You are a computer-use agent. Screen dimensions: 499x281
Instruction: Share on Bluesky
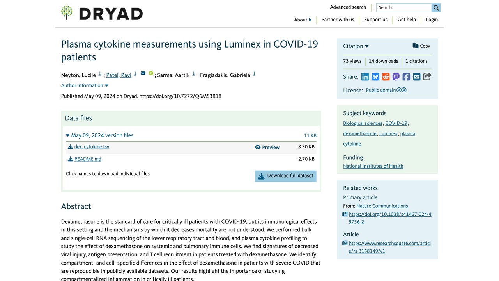click(375, 77)
